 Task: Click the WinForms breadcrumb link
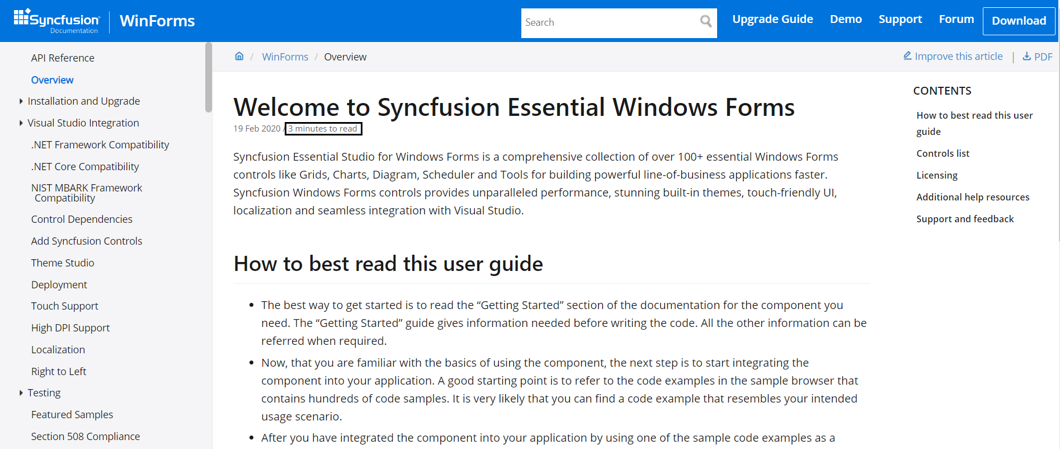point(285,57)
